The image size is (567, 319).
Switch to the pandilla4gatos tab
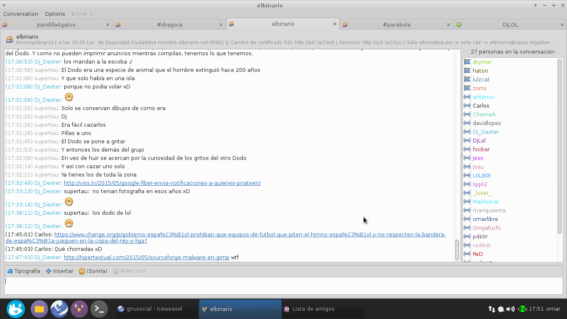[x=56, y=25]
